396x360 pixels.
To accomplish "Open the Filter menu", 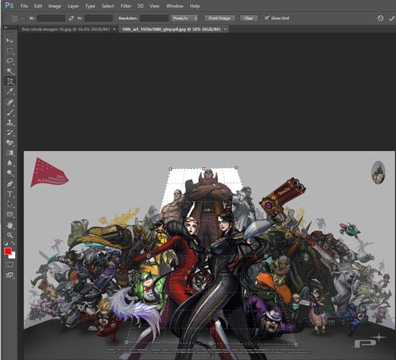I will tap(125, 6).
